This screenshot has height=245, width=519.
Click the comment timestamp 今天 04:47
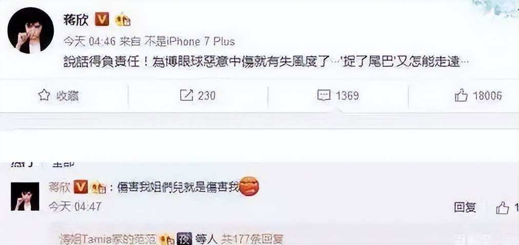click(x=75, y=207)
